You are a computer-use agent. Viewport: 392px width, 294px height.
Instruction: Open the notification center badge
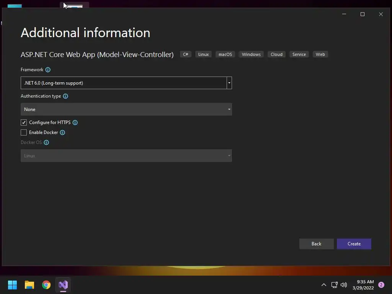point(381,285)
